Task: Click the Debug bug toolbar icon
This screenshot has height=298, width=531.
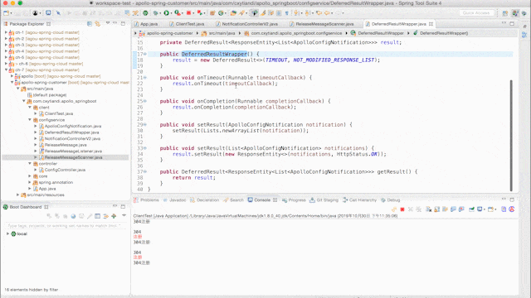Action: (x=155, y=13)
